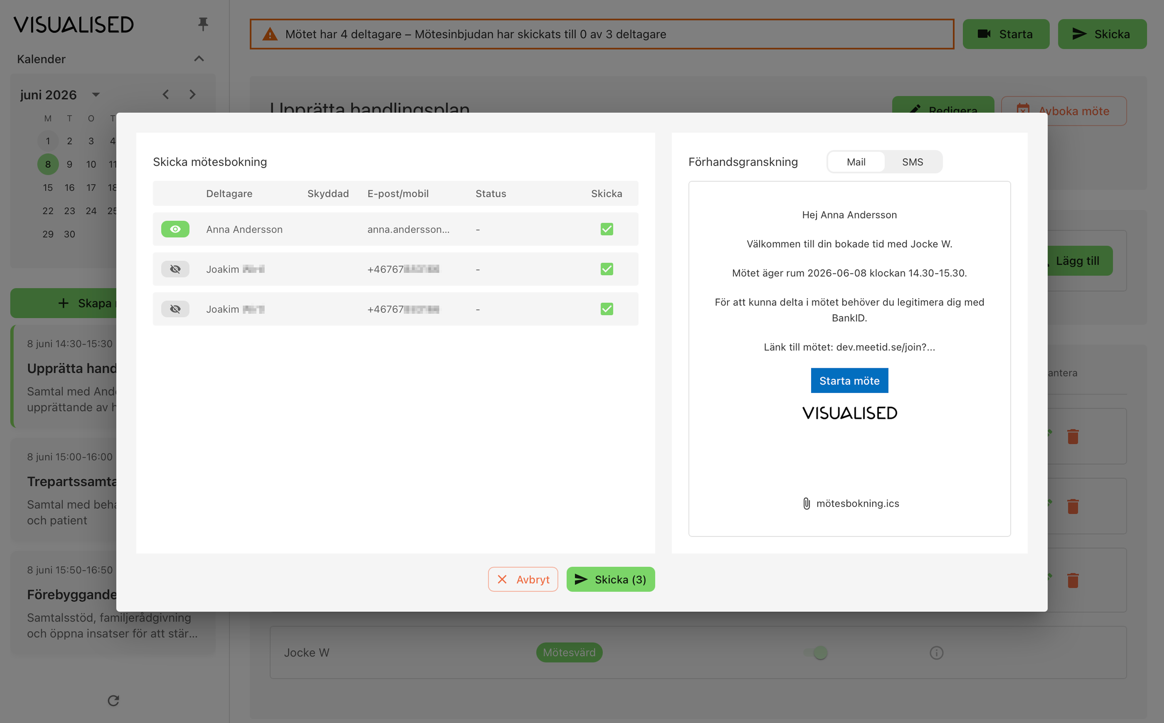The image size is (1164, 723).
Task: Cancel with the Avbryt button
Action: pyautogui.click(x=522, y=579)
